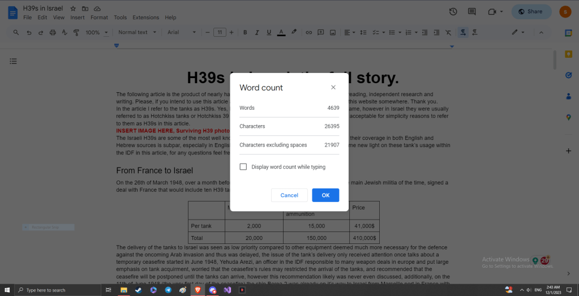Confirm the dialog with OK button
This screenshot has width=579, height=296.
325,195
